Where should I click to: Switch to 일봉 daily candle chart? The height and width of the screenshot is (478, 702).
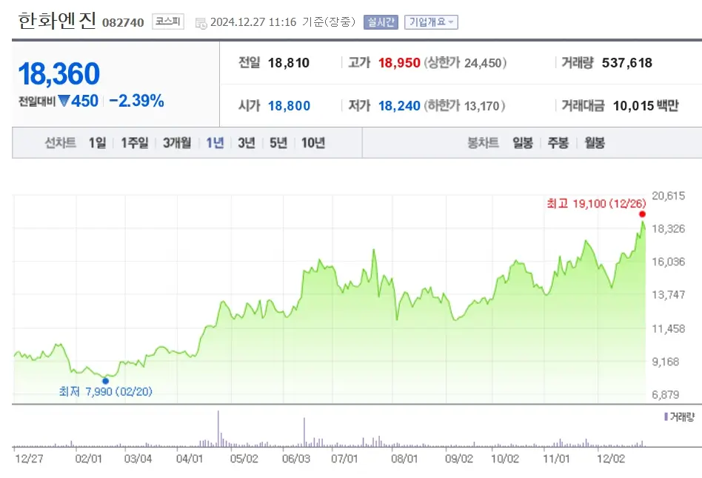(523, 143)
